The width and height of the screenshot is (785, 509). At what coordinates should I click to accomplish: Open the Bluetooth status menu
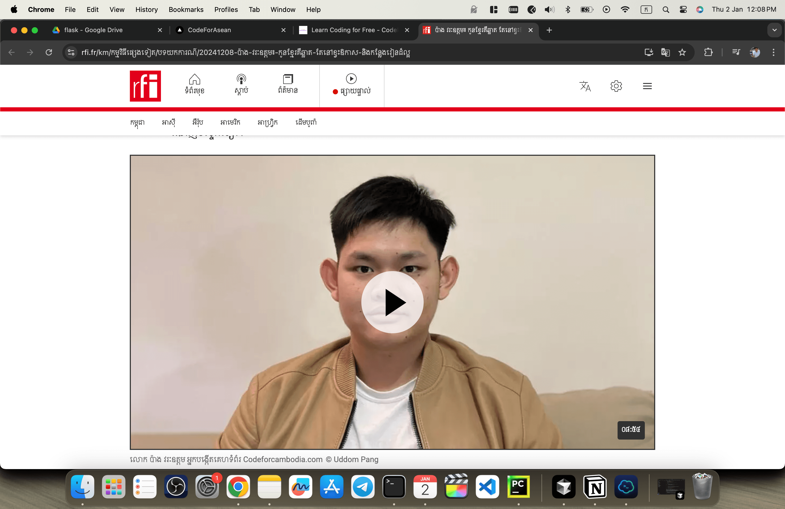[x=568, y=10]
